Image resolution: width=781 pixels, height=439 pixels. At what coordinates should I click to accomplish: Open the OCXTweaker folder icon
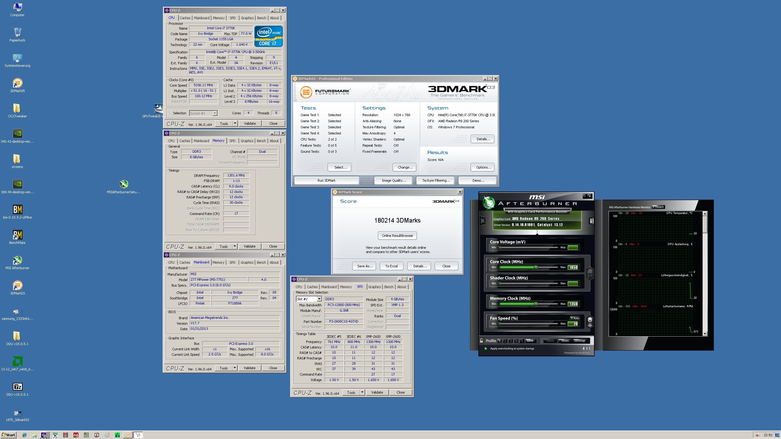pos(17,111)
